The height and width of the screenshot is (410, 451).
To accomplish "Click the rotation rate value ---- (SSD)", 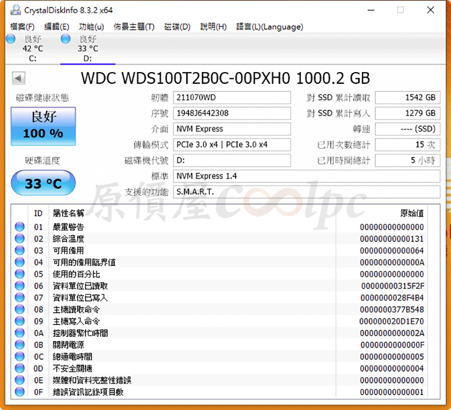I will tap(408, 129).
